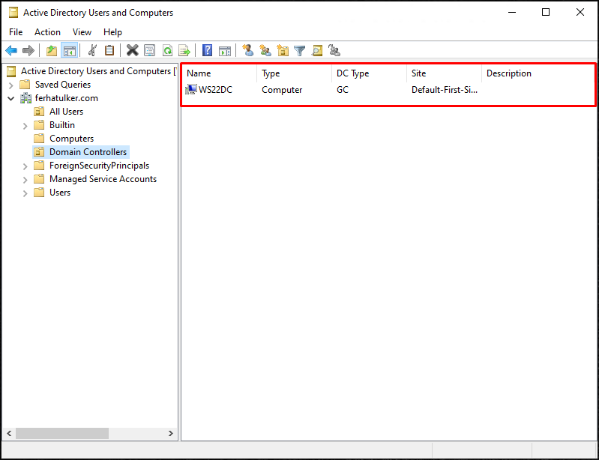Click the Cut scissors icon
Image resolution: width=599 pixels, height=460 pixels.
(92, 50)
